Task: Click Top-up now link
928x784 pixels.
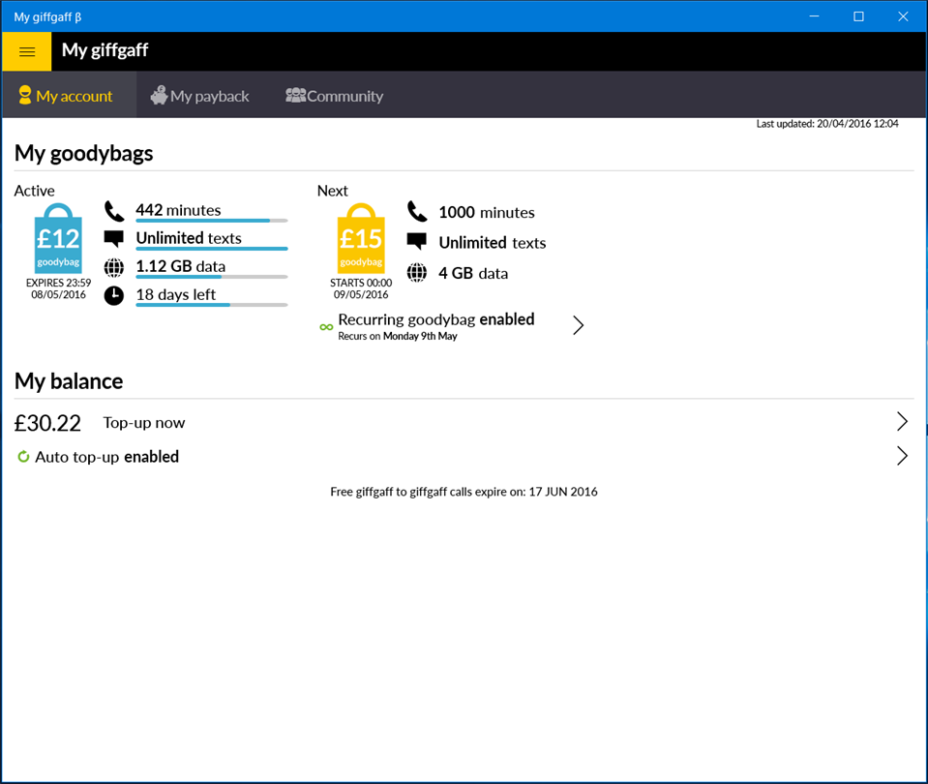Action: click(x=144, y=423)
